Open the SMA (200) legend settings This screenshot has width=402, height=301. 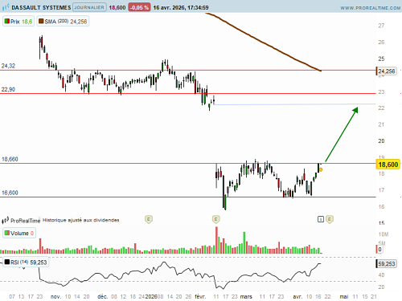tap(63, 22)
